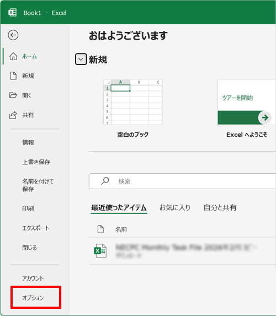
Task: Switch to the お気に入り tab
Action: (x=175, y=207)
